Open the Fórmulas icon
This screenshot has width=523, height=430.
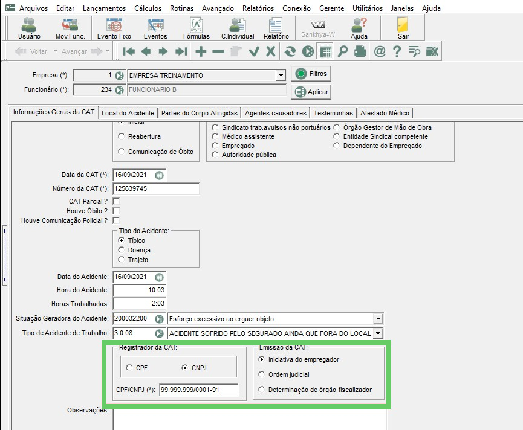pos(196,28)
